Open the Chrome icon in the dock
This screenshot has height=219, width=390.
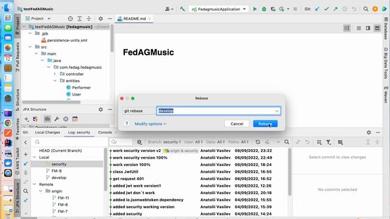coord(8,123)
